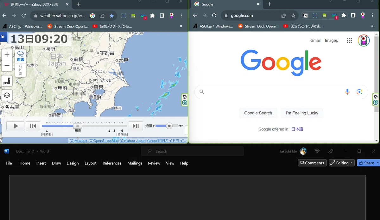
Task: Step back one frame in radar timeline
Action: [33, 126]
